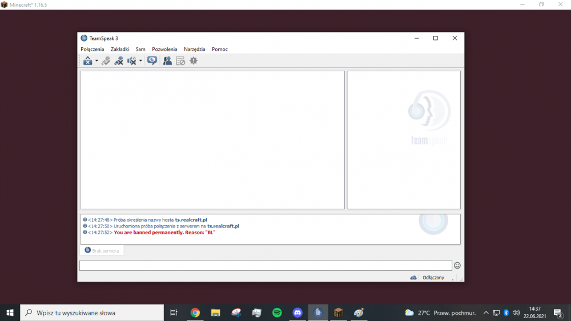Open the contacts manager icon
Image resolution: width=571 pixels, height=321 pixels.
tap(167, 61)
